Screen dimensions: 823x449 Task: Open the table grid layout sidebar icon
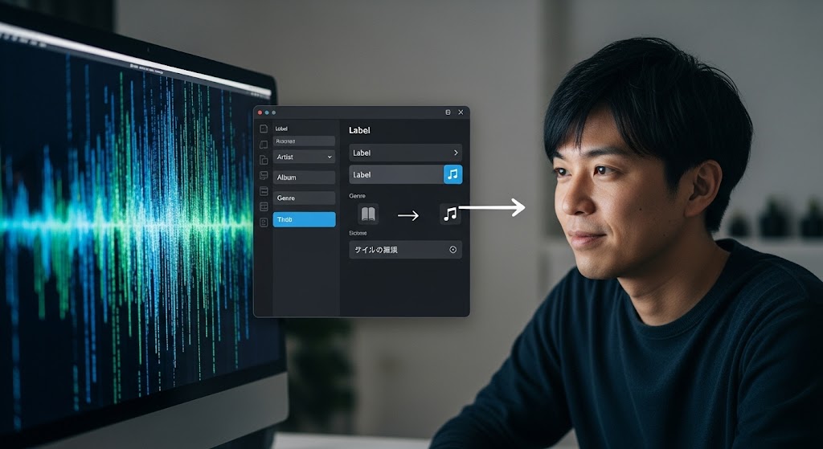264,206
